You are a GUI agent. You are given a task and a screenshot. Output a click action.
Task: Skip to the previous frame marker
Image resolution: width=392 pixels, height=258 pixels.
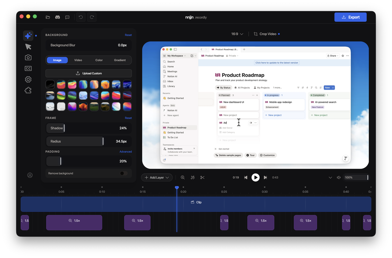(246, 178)
